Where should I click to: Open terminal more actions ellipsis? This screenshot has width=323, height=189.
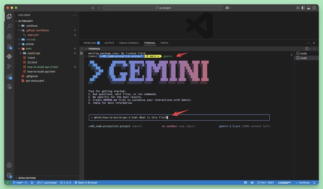(x=315, y=49)
